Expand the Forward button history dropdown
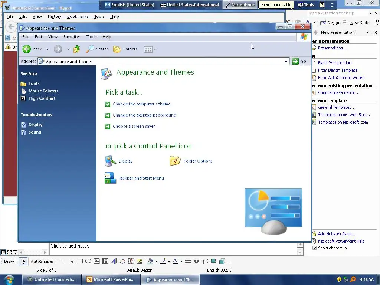The image size is (380, 285). click(68, 49)
